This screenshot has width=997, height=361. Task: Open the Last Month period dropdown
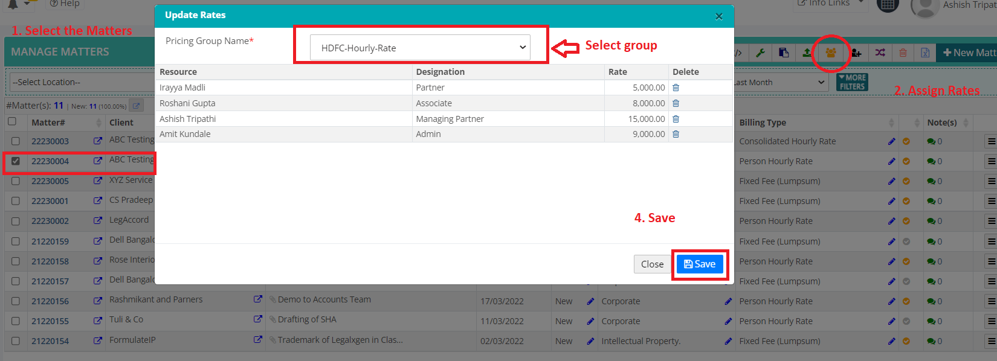(779, 83)
